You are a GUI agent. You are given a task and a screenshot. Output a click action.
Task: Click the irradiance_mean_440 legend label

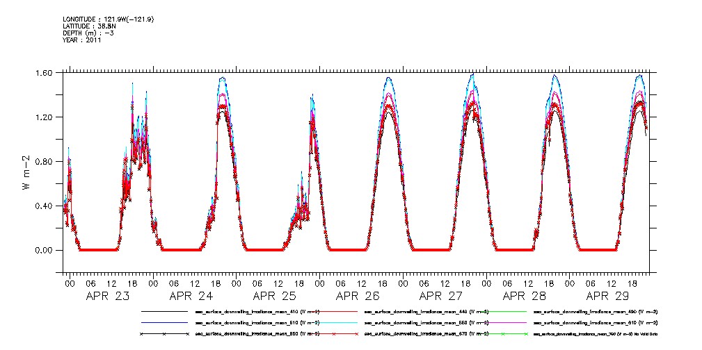[x=426, y=312]
